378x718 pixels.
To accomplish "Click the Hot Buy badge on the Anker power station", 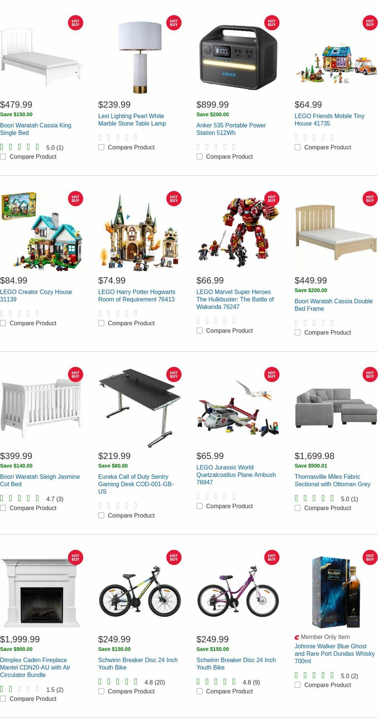I will pyautogui.click(x=272, y=23).
